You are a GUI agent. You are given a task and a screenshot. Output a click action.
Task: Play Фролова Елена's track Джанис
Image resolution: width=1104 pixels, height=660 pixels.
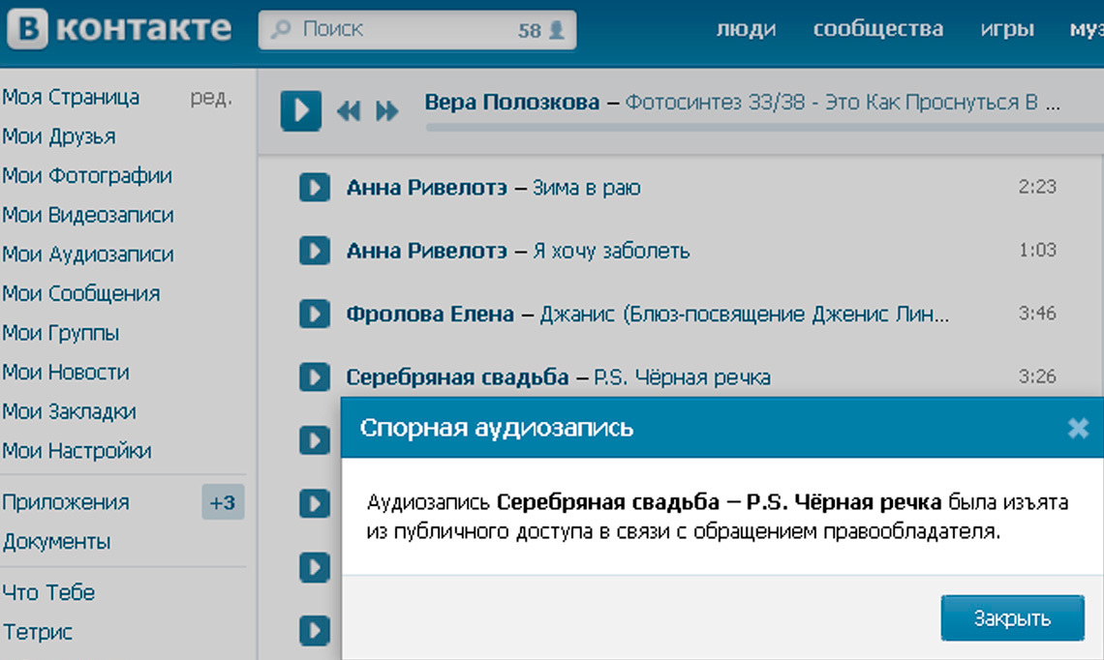pos(315,315)
